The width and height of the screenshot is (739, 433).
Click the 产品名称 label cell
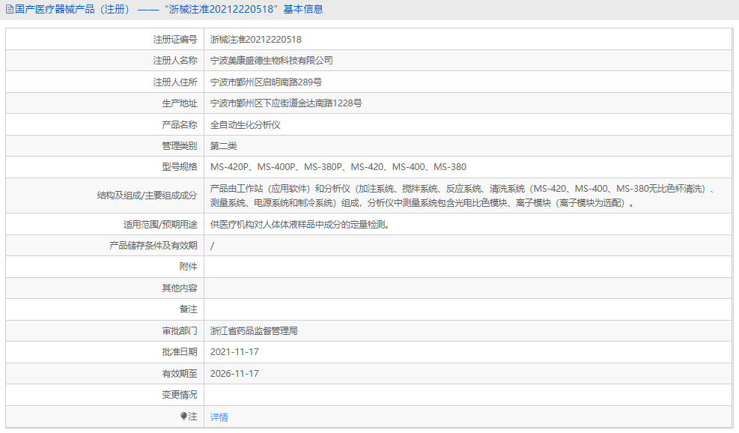click(105, 125)
